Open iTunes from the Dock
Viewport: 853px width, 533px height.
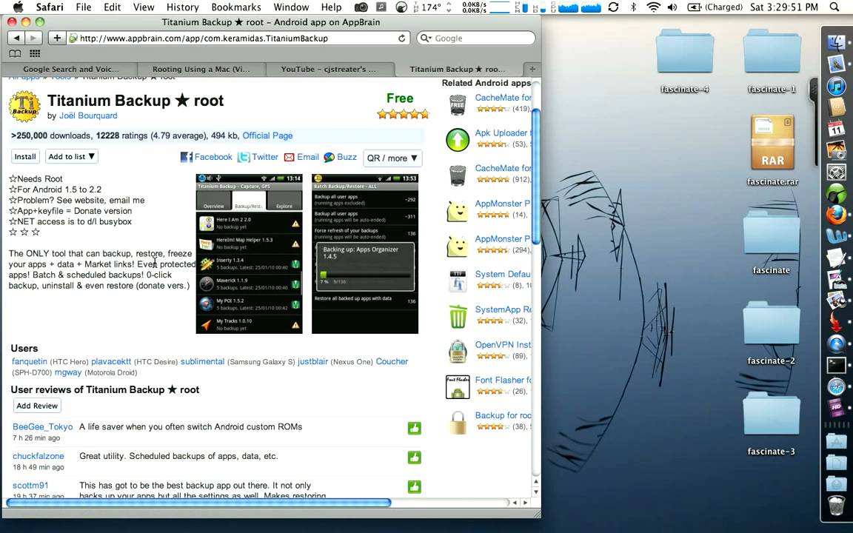(836, 86)
